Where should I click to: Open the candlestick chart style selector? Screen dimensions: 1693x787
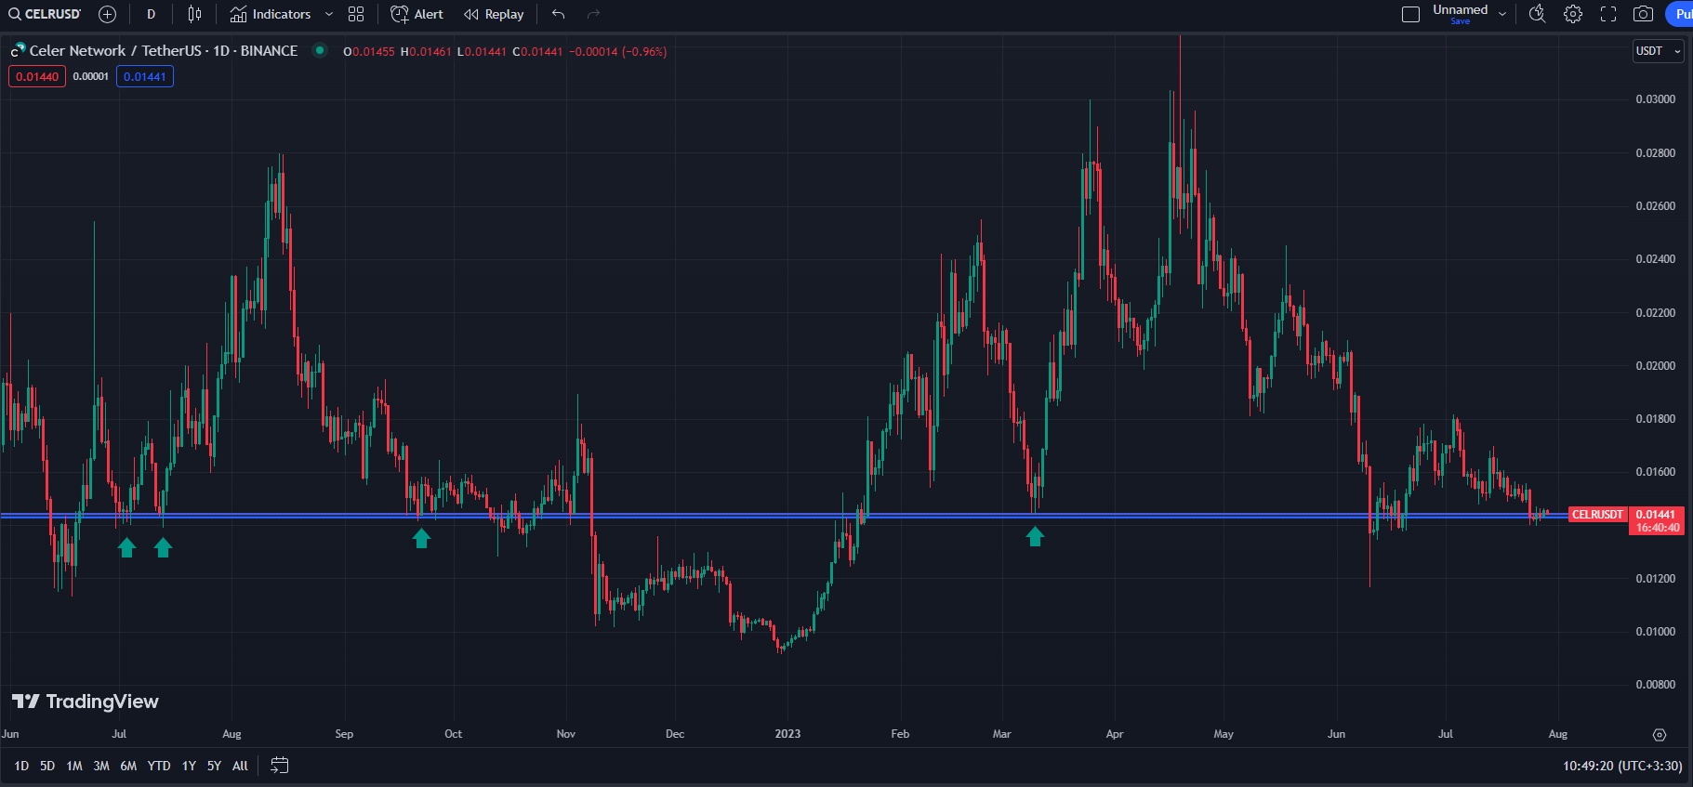coord(194,14)
